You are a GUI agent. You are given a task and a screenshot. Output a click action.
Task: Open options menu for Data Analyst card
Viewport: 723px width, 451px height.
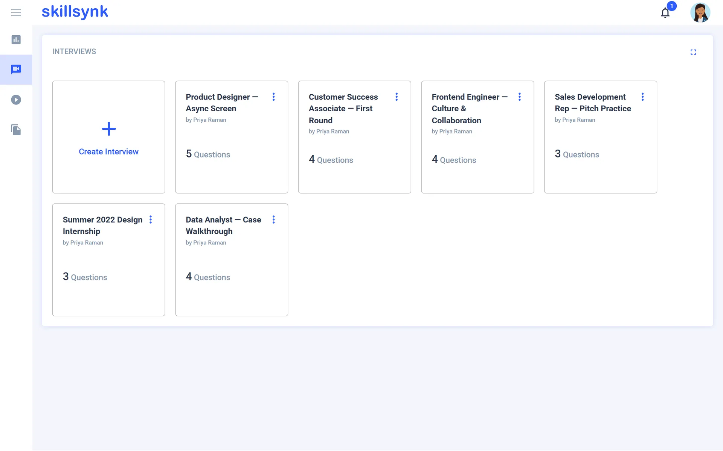click(x=274, y=219)
